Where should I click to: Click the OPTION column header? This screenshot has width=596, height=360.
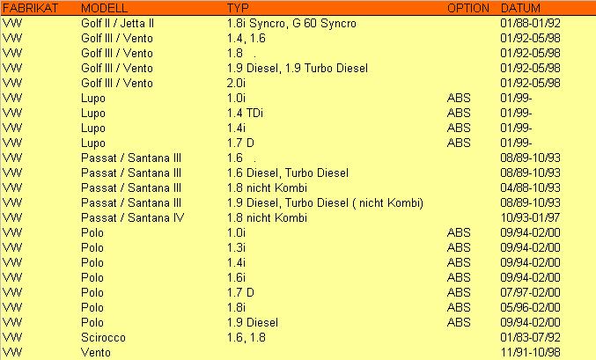[x=467, y=8]
